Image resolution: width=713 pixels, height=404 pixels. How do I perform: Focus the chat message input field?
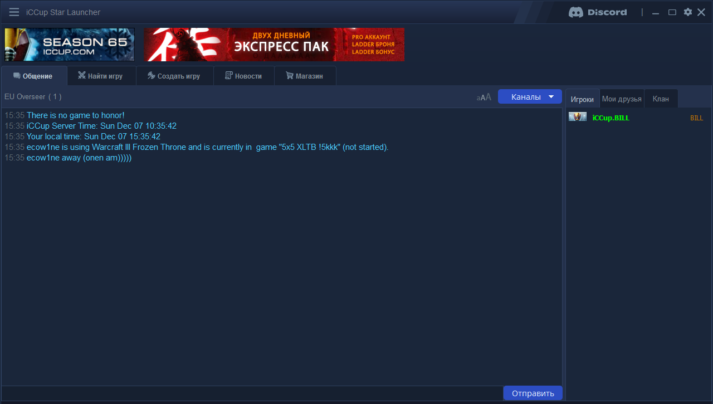[x=252, y=393]
